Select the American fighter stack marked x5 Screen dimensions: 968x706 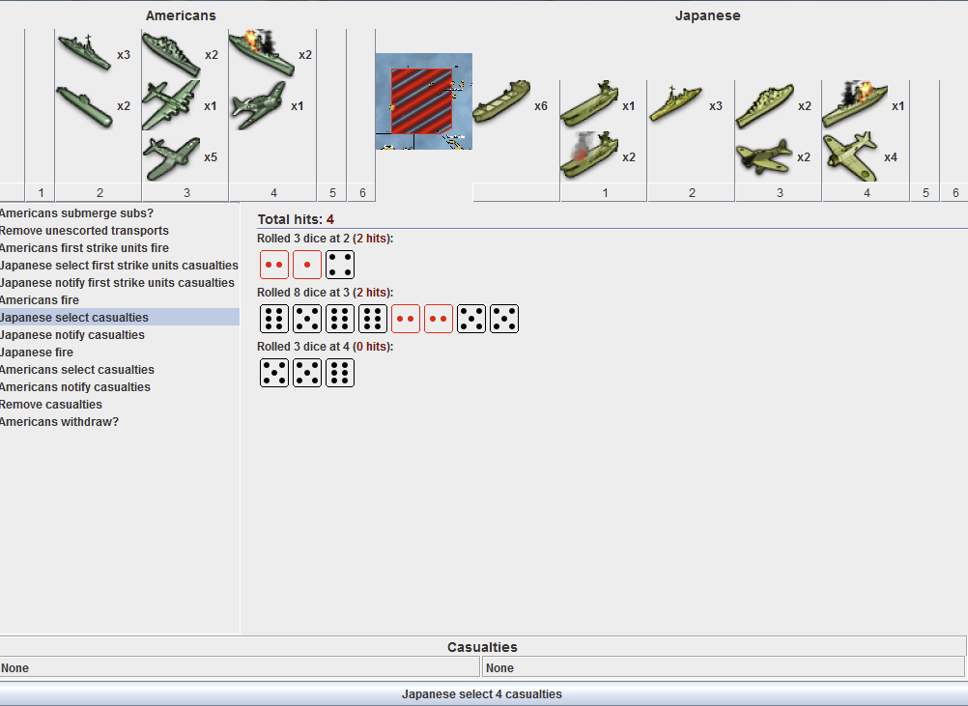pyautogui.click(x=170, y=156)
